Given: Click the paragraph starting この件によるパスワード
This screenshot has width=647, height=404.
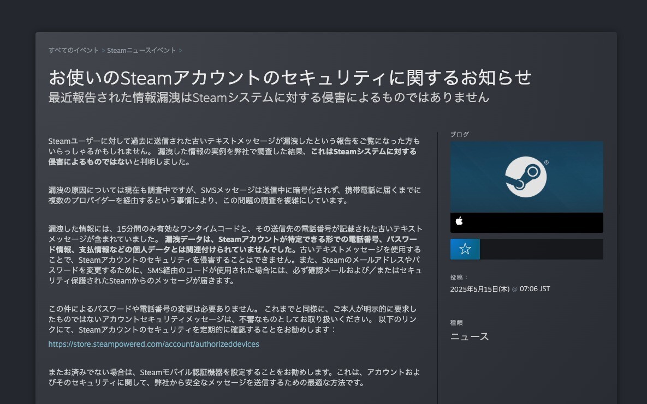Looking at the screenshot, I should pos(232,319).
